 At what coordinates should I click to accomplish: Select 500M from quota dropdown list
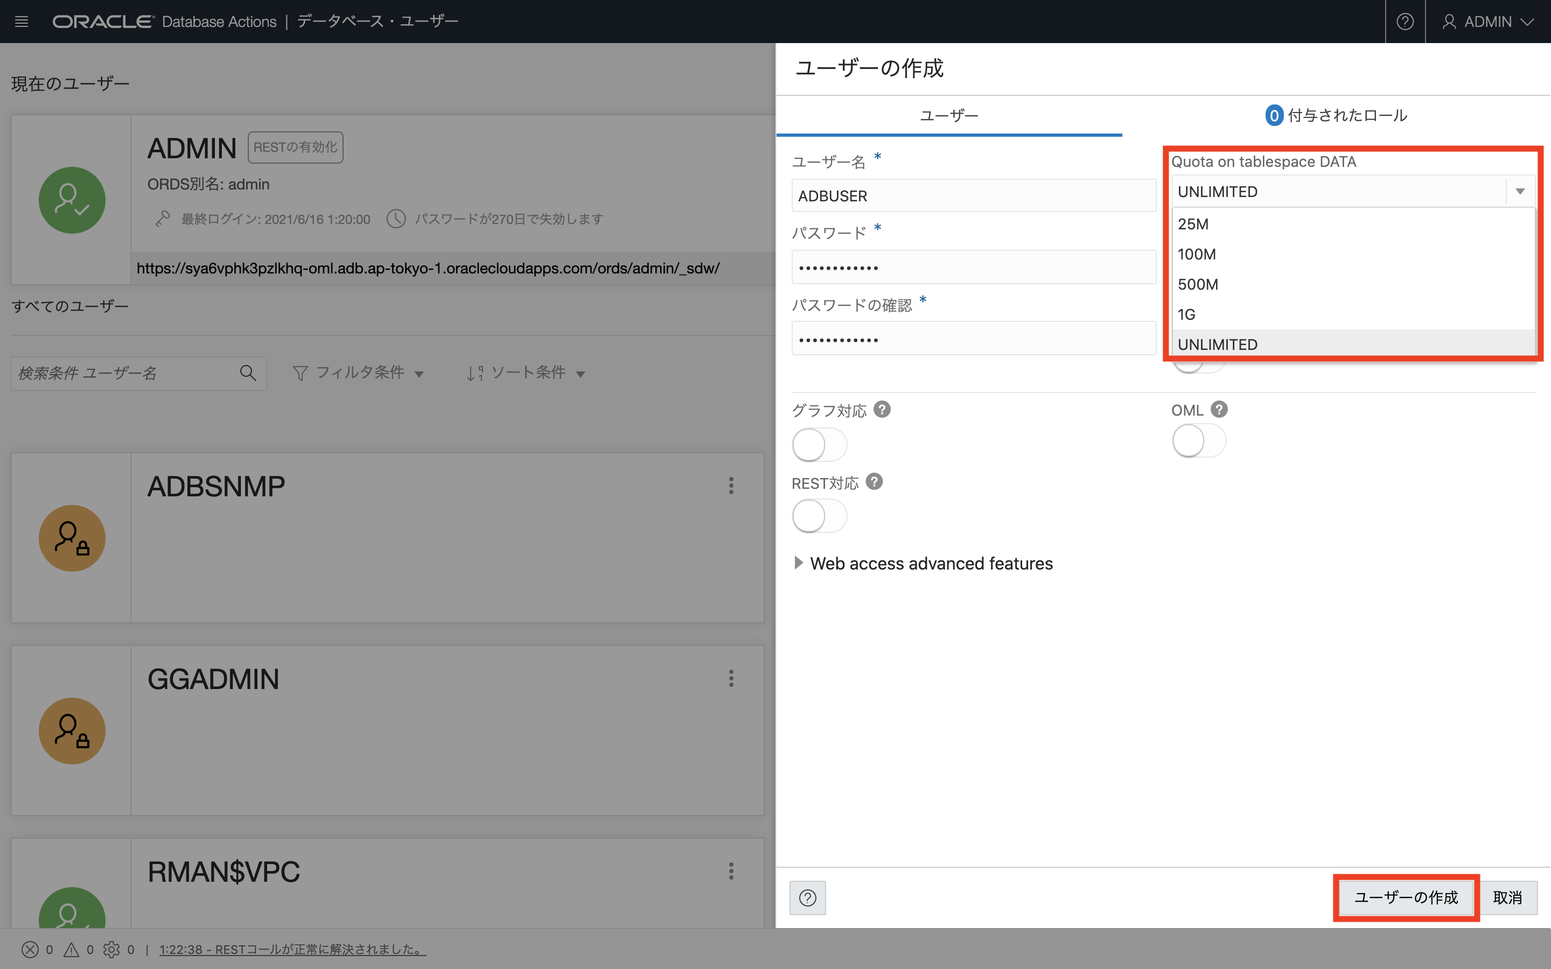1198,285
